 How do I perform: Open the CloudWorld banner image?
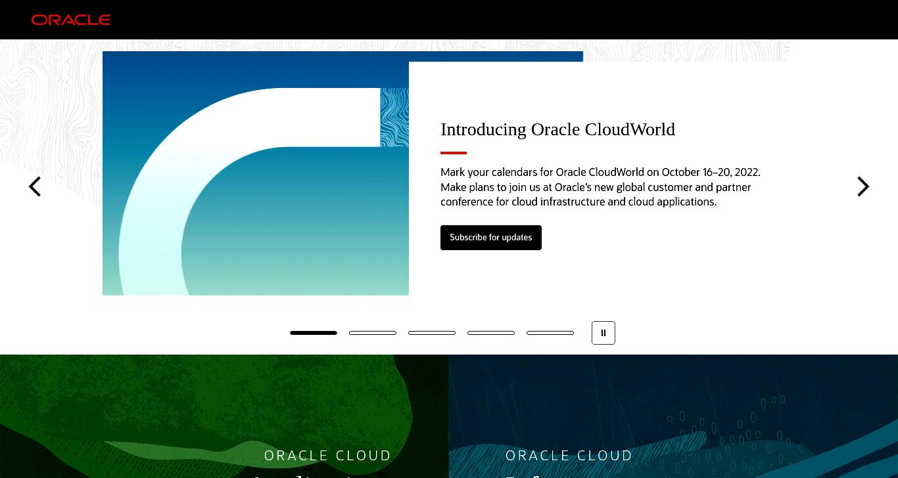pos(256,173)
